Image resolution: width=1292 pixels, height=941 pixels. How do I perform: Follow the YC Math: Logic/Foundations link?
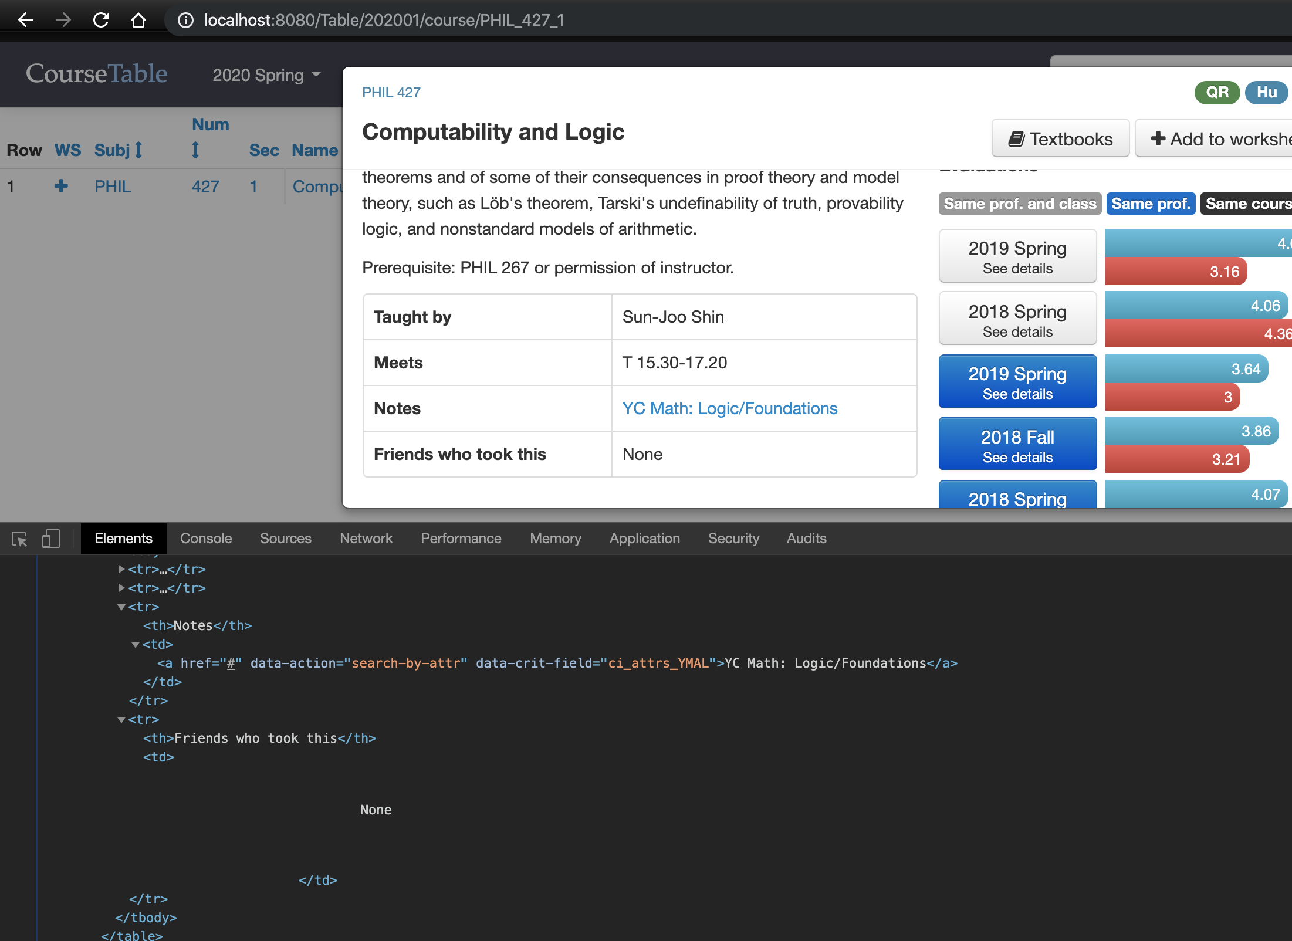tap(729, 408)
